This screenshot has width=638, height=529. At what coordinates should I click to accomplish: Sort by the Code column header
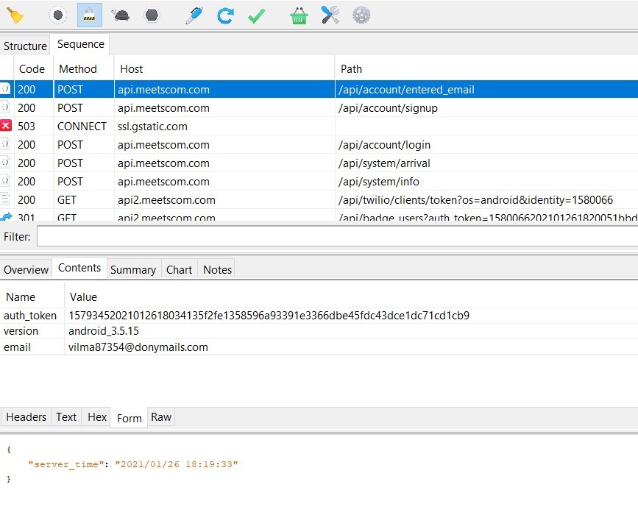(x=32, y=68)
